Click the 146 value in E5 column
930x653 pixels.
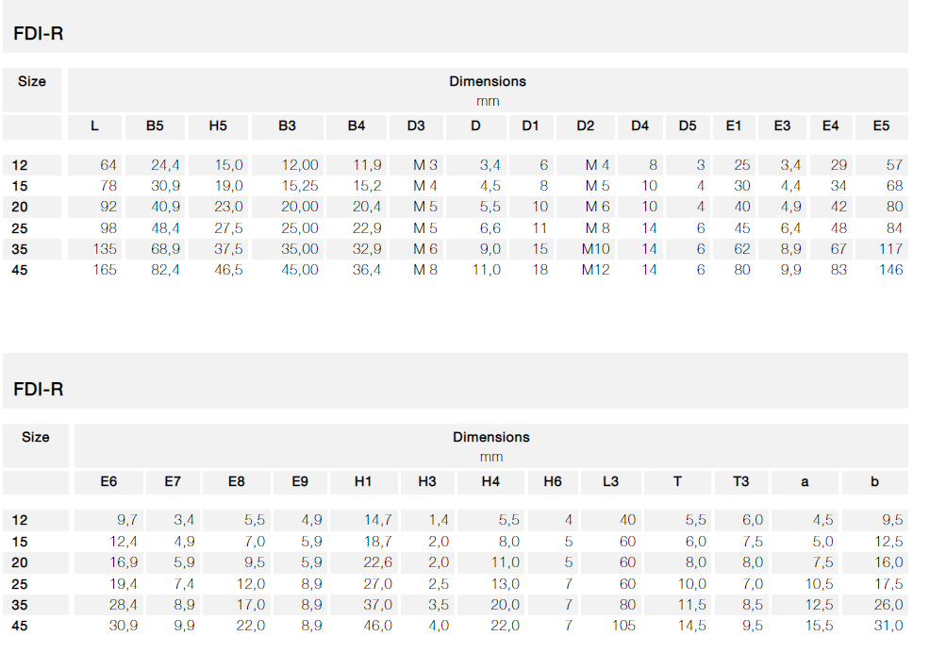tap(890, 270)
